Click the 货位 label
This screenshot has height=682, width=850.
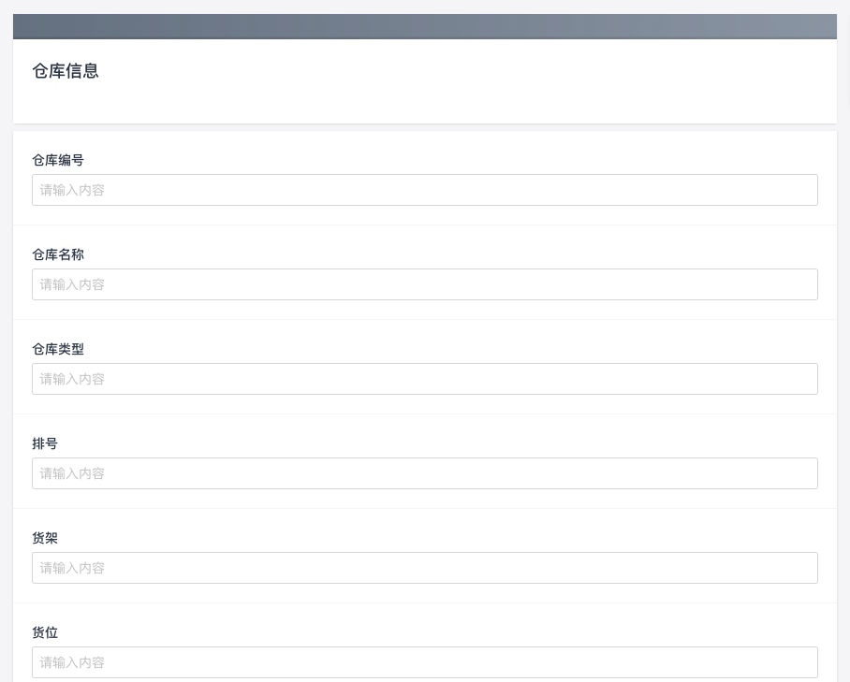[45, 632]
